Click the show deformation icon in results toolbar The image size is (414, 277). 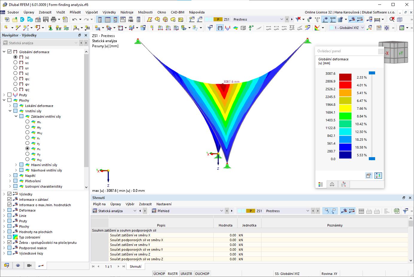(220, 28)
